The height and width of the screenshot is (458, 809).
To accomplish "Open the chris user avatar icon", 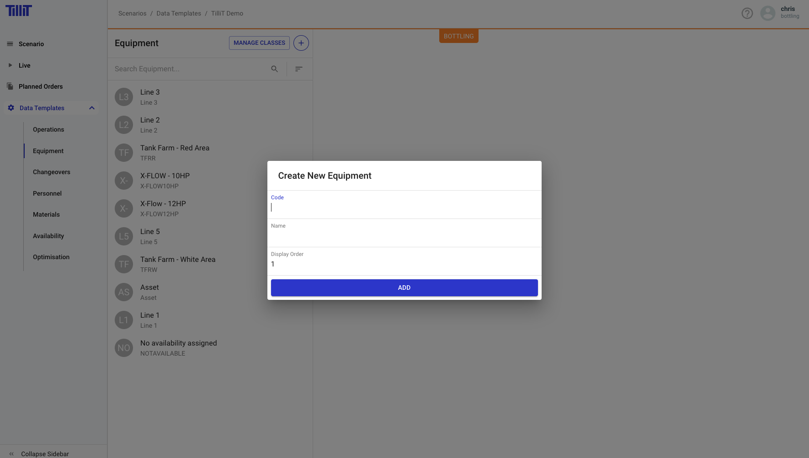I will (x=767, y=13).
